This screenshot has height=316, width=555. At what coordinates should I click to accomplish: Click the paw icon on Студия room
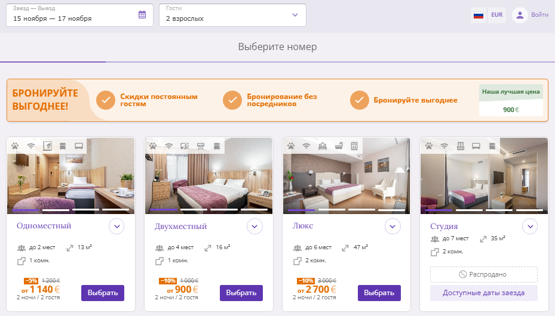pyautogui.click(x=428, y=146)
